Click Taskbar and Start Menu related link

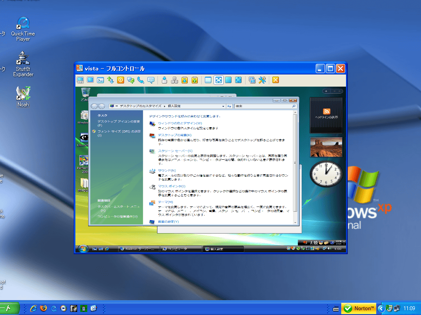118,208
